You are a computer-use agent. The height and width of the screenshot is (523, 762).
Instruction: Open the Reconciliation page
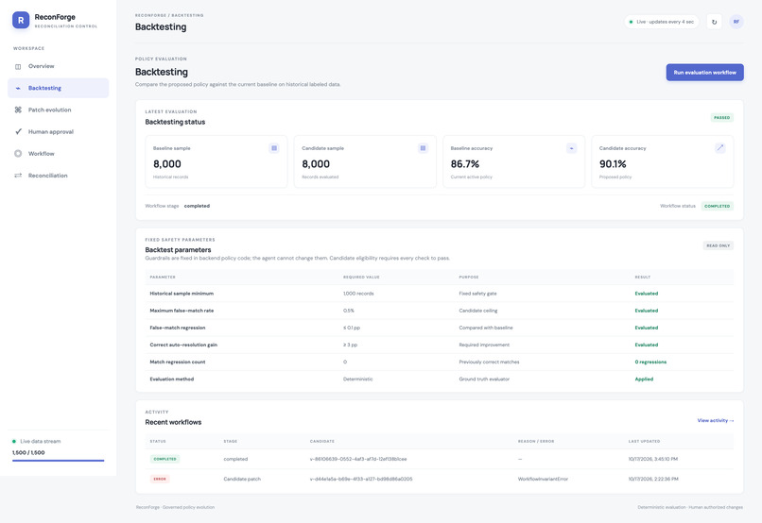pyautogui.click(x=59, y=176)
